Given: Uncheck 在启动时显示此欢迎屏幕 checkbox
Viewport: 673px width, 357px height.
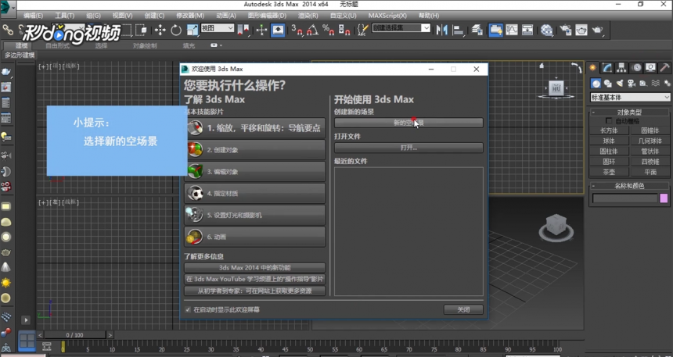Looking at the screenshot, I should [x=188, y=309].
